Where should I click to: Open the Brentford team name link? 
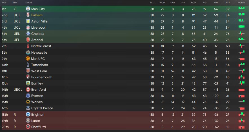tap(38, 90)
